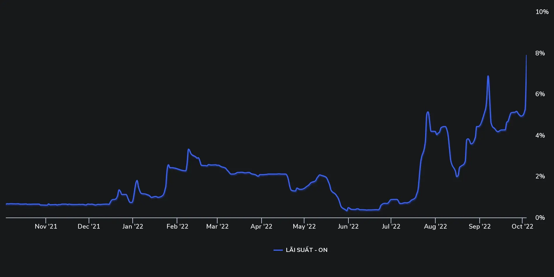Select the Aug '22 x-axis label

pyautogui.click(x=435, y=227)
